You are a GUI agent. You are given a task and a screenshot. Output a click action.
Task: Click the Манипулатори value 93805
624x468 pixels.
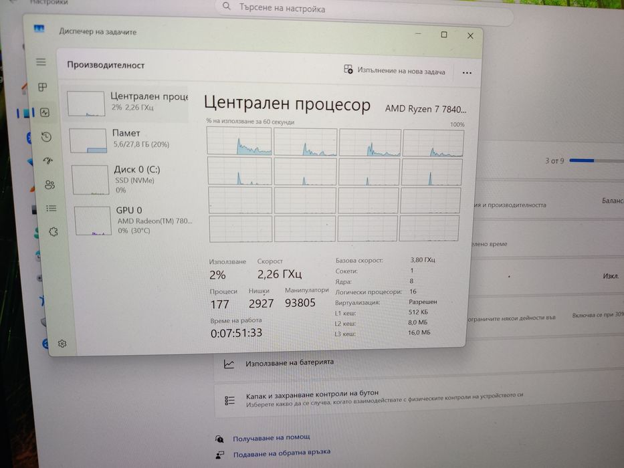coord(300,303)
